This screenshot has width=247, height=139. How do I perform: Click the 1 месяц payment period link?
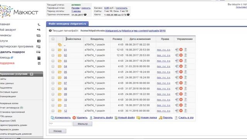pyautogui.click(x=76, y=11)
